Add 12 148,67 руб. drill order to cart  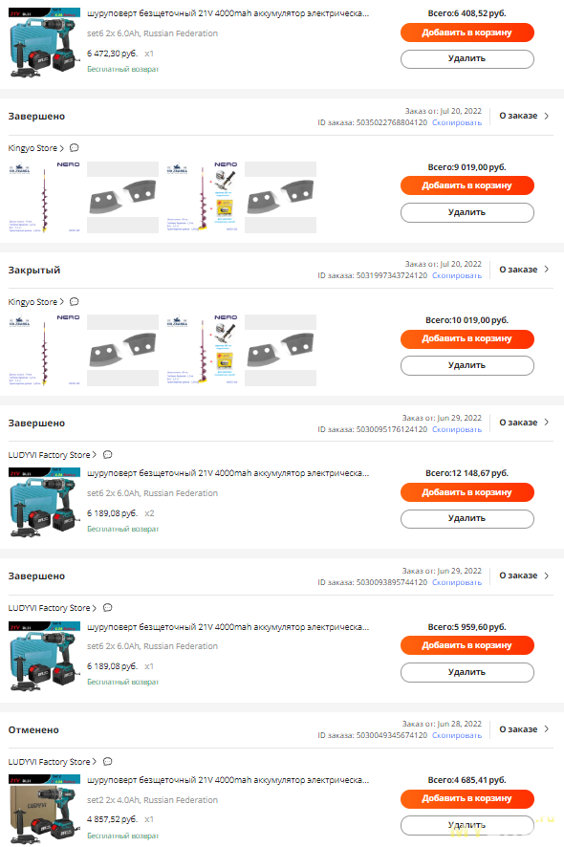(x=466, y=492)
